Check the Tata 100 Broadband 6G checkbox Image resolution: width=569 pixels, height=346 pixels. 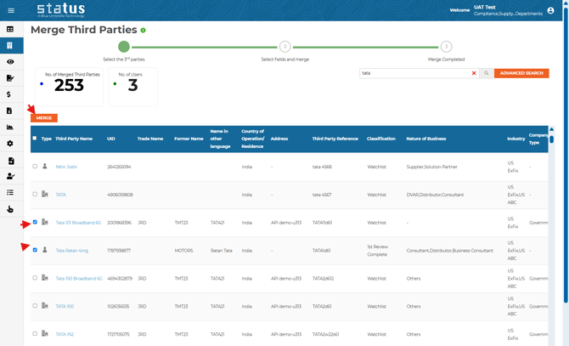[35, 278]
